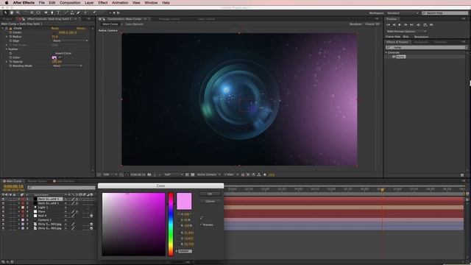Collapse the Generate category in Effects & Presets
Image resolution: width=471 pixels, height=265 pixels.
point(386,52)
